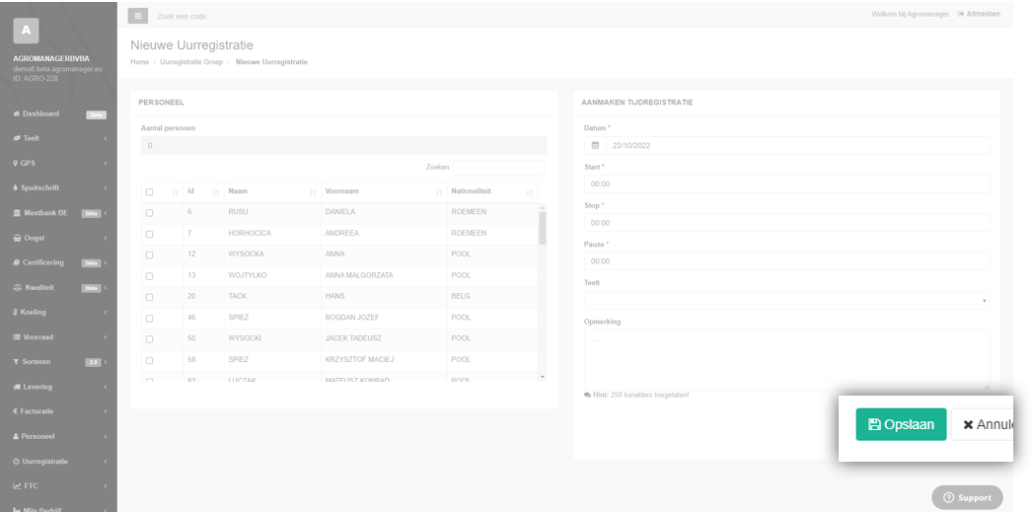Click the Uurregistratie Groep breadcrumb link
The width and height of the screenshot is (1033, 512).
[x=191, y=62]
